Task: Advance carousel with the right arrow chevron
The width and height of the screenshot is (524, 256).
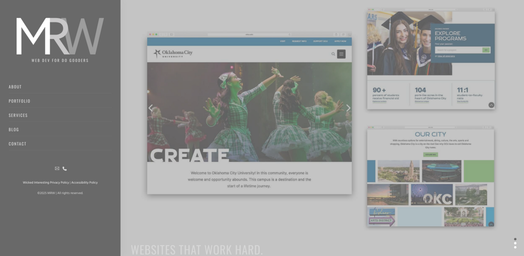Action: click(x=348, y=108)
